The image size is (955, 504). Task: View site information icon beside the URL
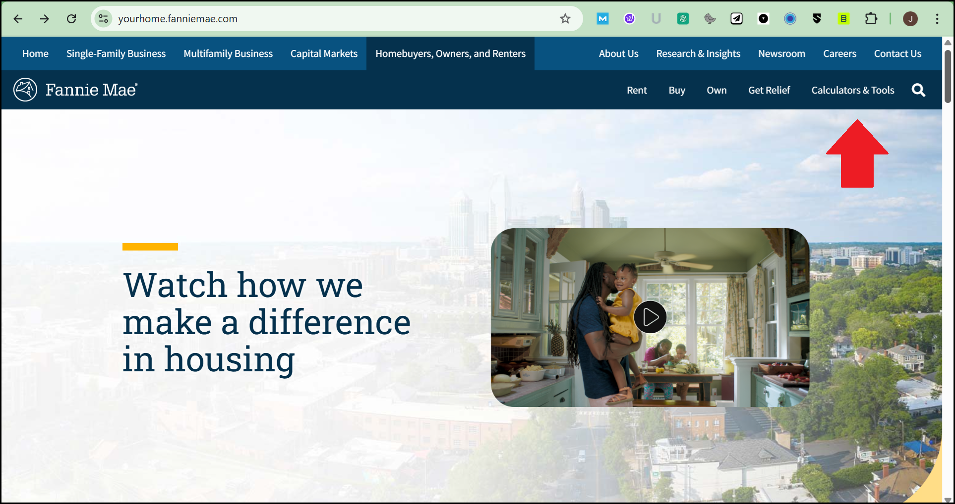click(103, 19)
